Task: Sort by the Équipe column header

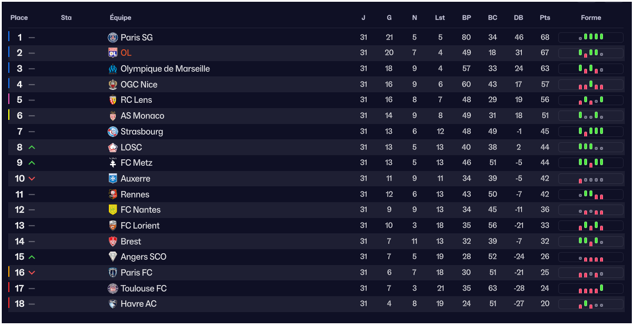Action: [121, 18]
